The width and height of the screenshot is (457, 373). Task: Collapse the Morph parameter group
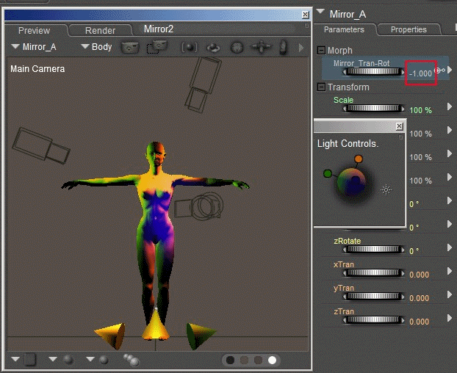pos(321,51)
